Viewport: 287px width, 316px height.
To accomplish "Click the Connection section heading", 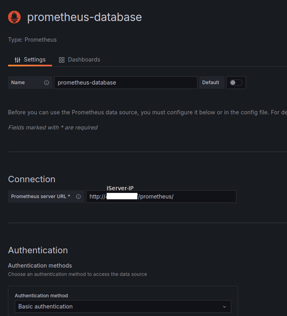I will (32, 179).
